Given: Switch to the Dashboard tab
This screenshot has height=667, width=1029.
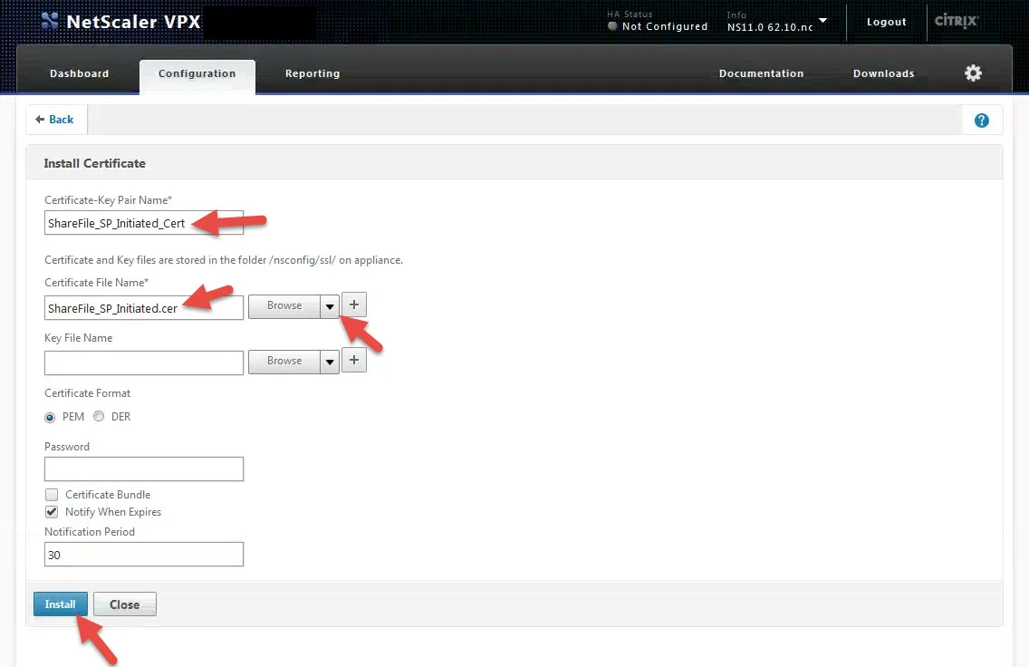Looking at the screenshot, I should click(80, 73).
